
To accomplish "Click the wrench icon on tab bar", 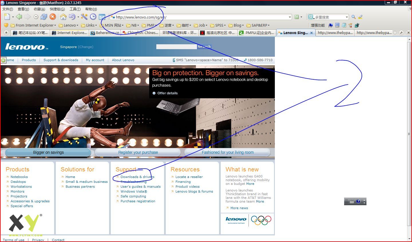I will pyautogui.click(x=401, y=33).
